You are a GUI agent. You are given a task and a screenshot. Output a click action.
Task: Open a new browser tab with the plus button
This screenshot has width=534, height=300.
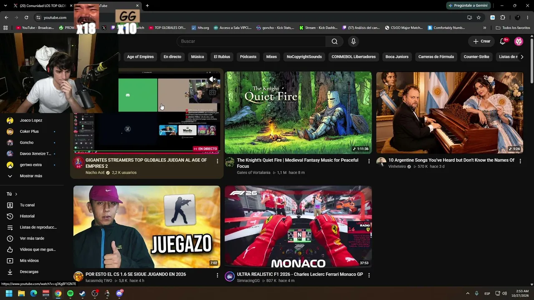147,6
